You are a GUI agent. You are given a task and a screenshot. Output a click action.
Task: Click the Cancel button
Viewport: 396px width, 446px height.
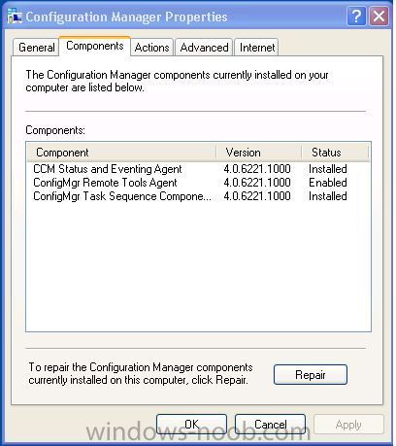[x=270, y=424]
